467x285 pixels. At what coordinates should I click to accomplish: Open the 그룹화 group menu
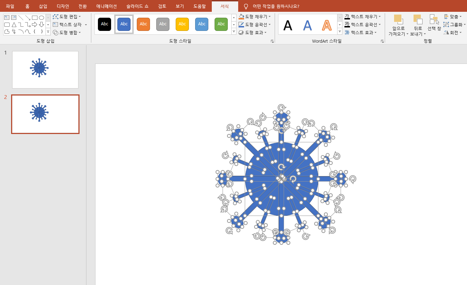click(455, 25)
